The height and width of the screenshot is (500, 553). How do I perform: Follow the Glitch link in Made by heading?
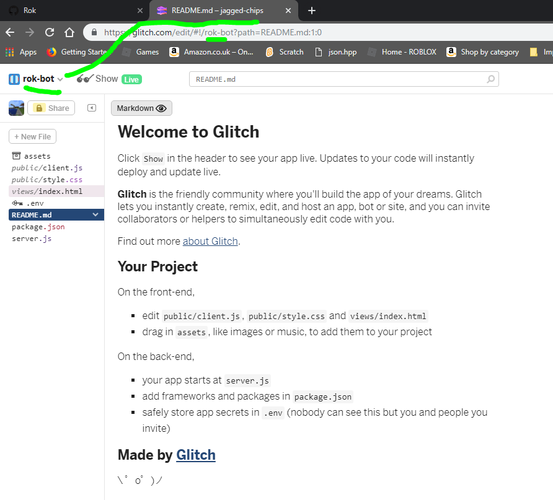pyautogui.click(x=196, y=455)
